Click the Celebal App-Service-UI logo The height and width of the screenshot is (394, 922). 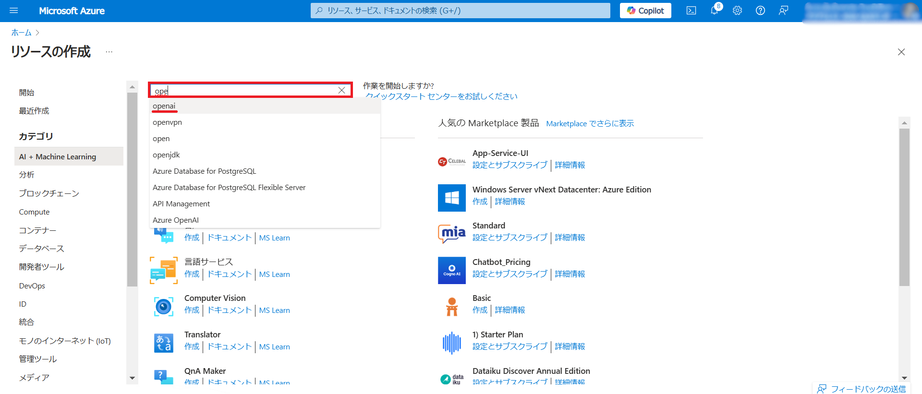[x=452, y=162]
